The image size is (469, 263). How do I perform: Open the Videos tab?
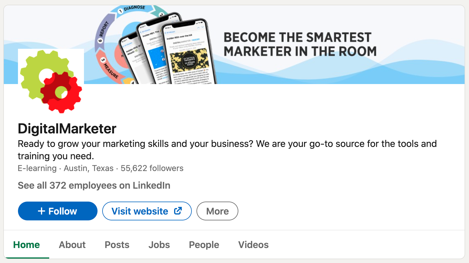(253, 245)
